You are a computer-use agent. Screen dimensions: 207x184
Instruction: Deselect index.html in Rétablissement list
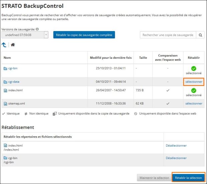(x=176, y=146)
